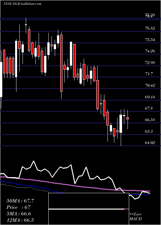Click the 65.3 price axis label
Viewport: 161px width, 225px height.
tap(149, 131)
